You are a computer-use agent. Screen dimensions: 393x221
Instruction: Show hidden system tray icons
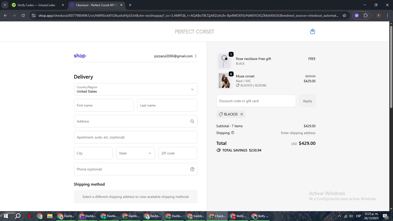point(339,216)
